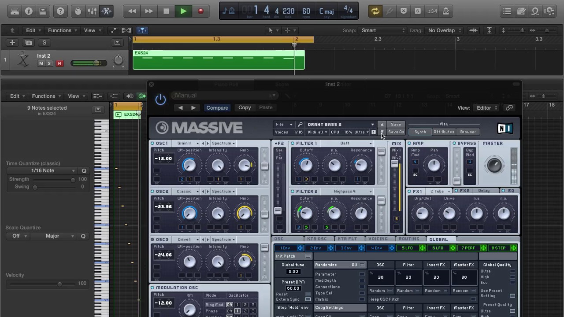Toggle the Editors scissors icon

click(106, 11)
